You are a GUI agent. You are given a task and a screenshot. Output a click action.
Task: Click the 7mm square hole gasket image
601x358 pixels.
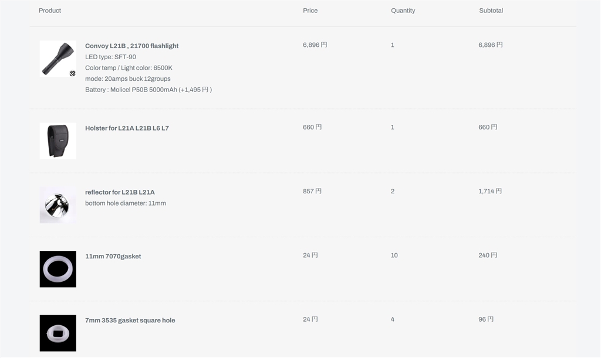[58, 333]
